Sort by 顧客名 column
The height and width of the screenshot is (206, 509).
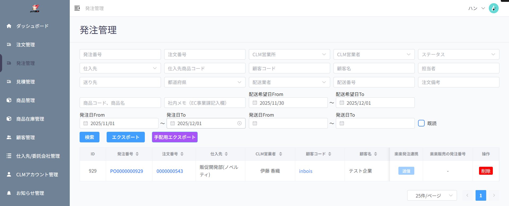click(376, 154)
